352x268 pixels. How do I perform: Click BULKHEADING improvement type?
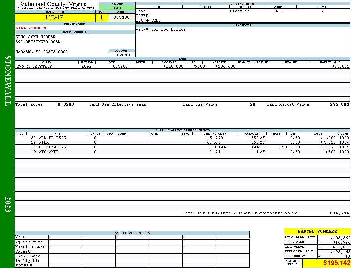(52, 147)
